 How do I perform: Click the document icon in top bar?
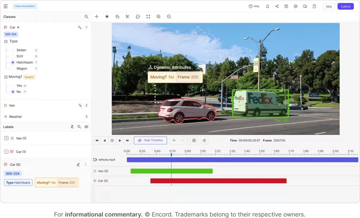tap(314, 6)
